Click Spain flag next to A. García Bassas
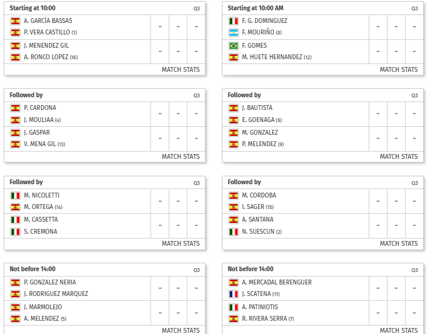This screenshot has height=334, width=428. 16,21
